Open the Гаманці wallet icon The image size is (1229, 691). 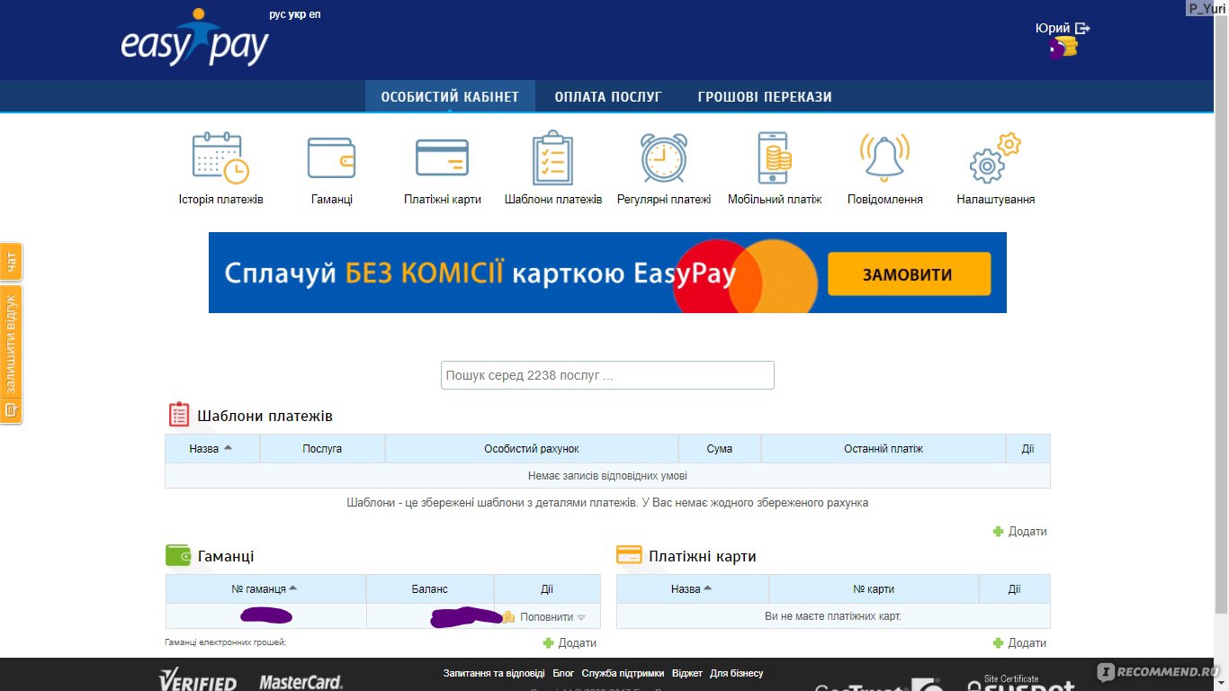[331, 157]
